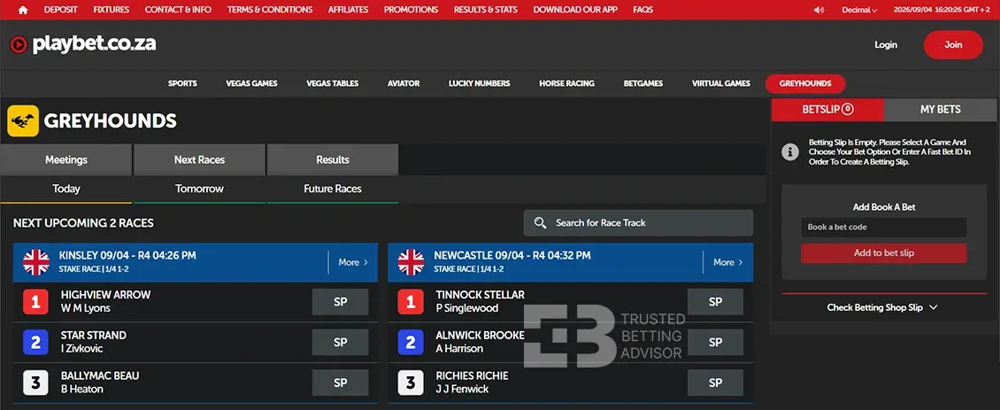Pick SP odds for Star Strand
1000x410 pixels.
[x=341, y=343]
